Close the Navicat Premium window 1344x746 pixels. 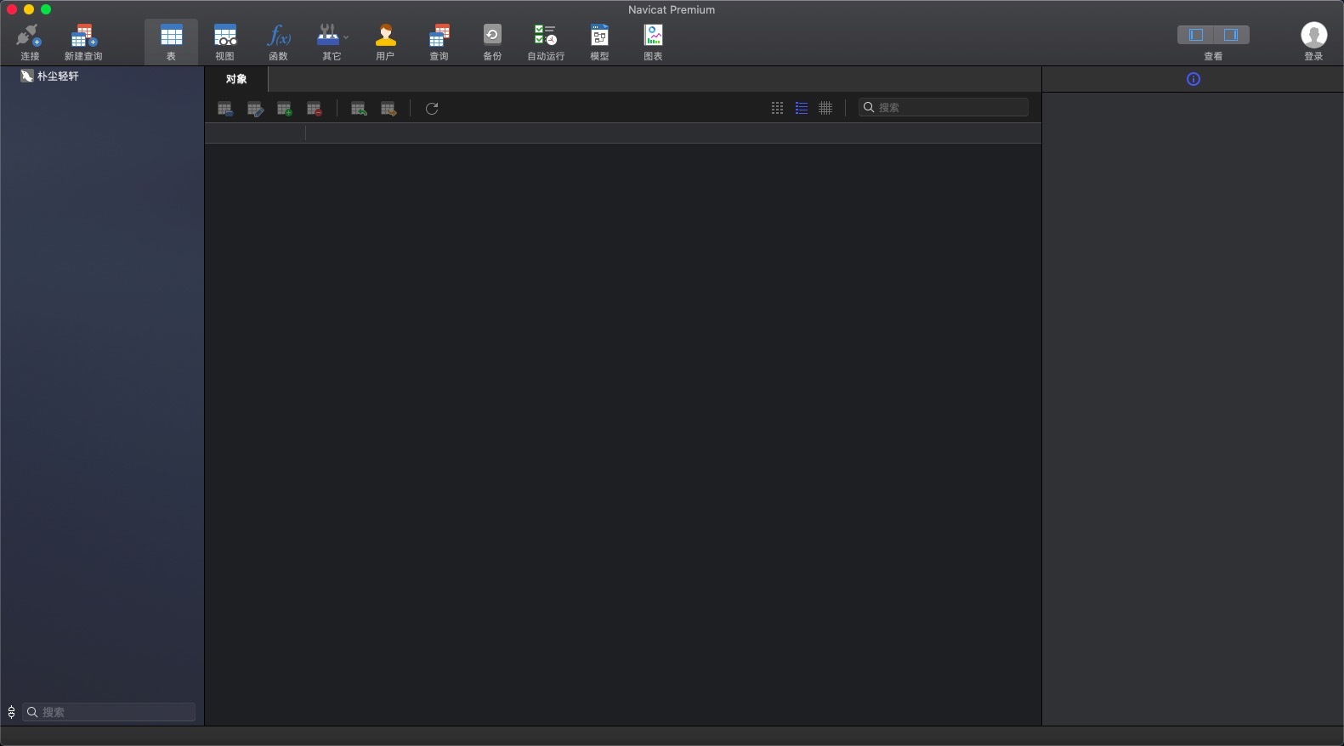(x=12, y=9)
